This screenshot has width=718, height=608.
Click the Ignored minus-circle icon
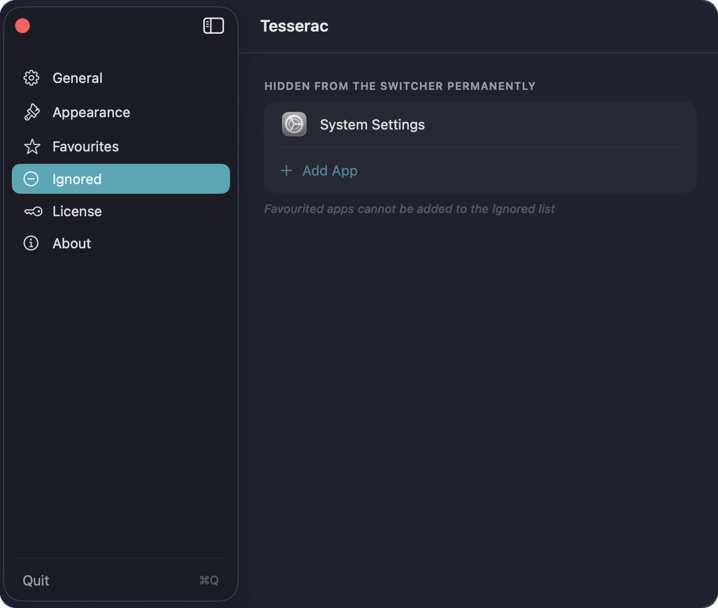(x=31, y=179)
